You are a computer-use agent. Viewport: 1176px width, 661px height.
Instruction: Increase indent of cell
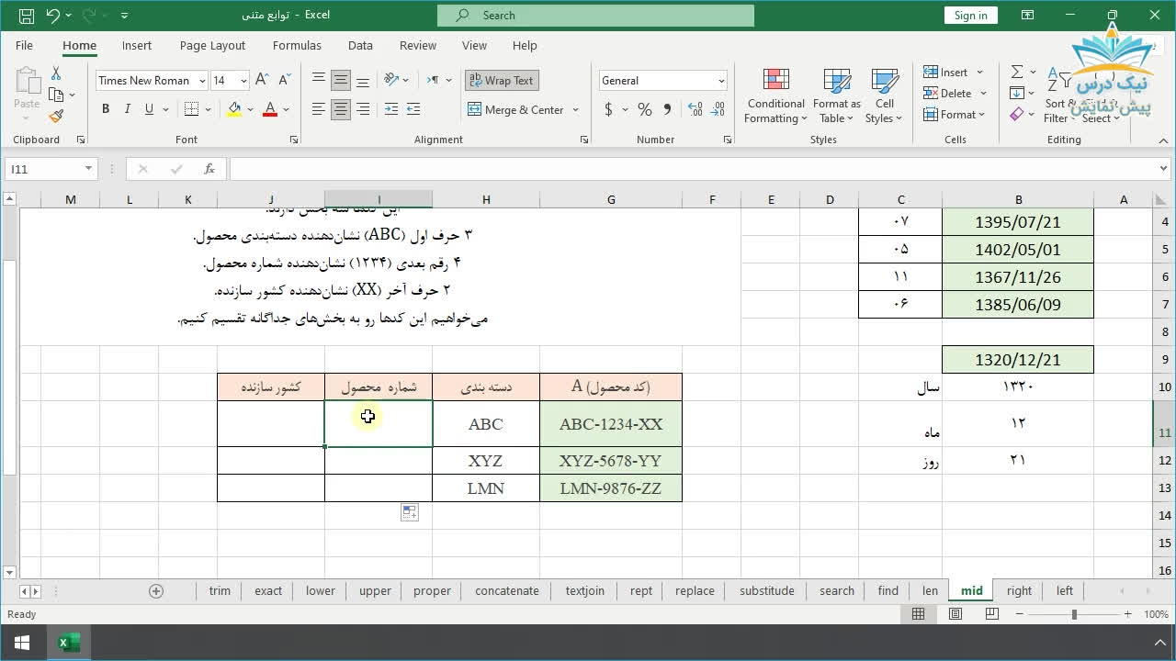[413, 109]
